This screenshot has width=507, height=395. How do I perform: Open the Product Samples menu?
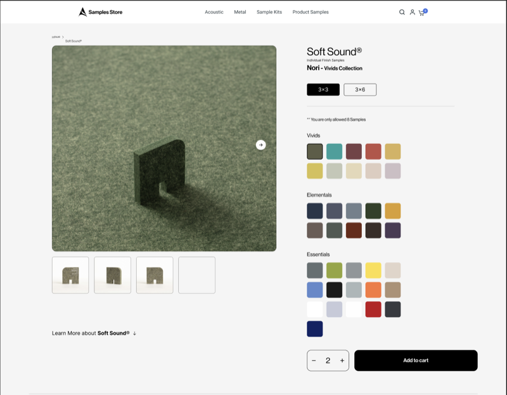311,12
